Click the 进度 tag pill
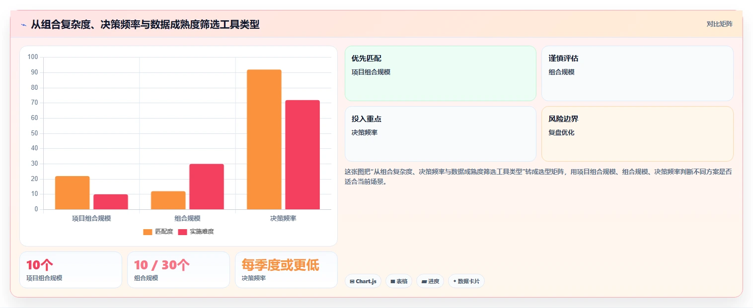Screen dimensions: 753x308 (x=430, y=281)
